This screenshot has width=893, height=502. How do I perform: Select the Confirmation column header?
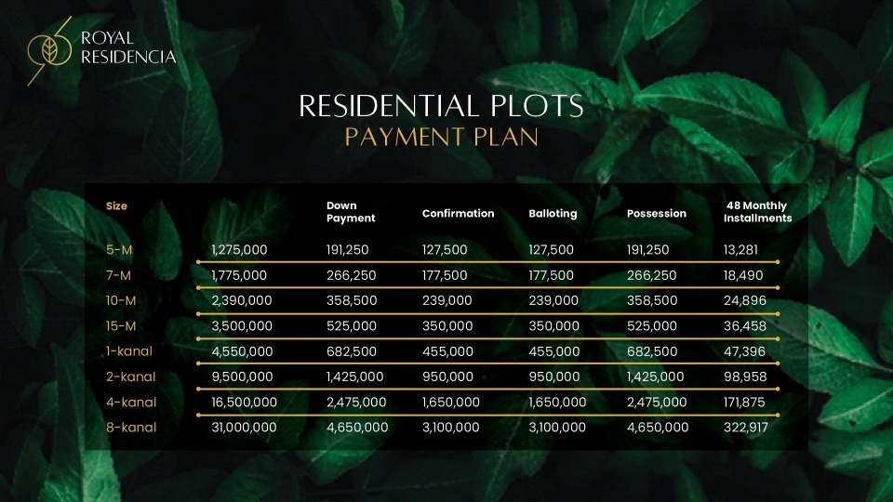tap(458, 214)
